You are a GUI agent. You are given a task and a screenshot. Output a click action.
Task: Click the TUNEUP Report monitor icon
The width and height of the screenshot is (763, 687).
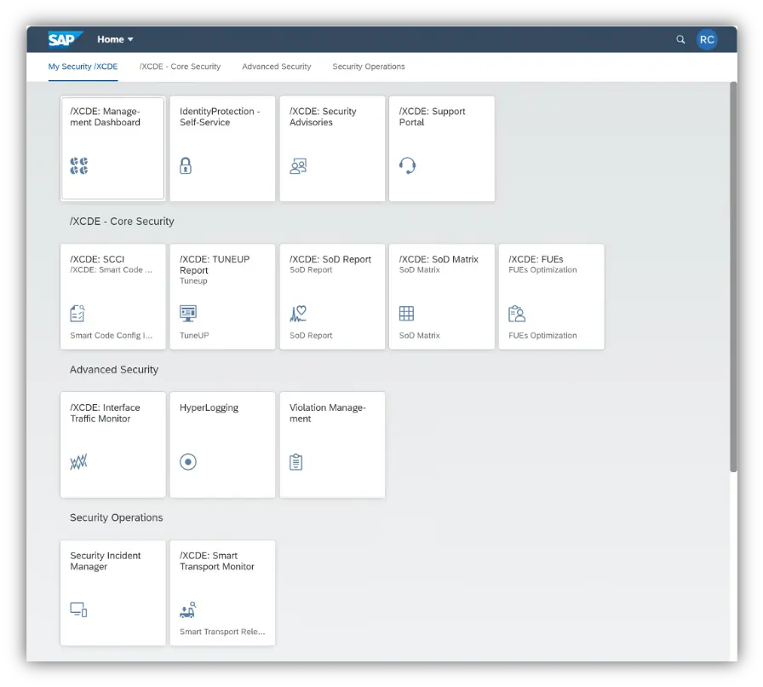coord(188,314)
